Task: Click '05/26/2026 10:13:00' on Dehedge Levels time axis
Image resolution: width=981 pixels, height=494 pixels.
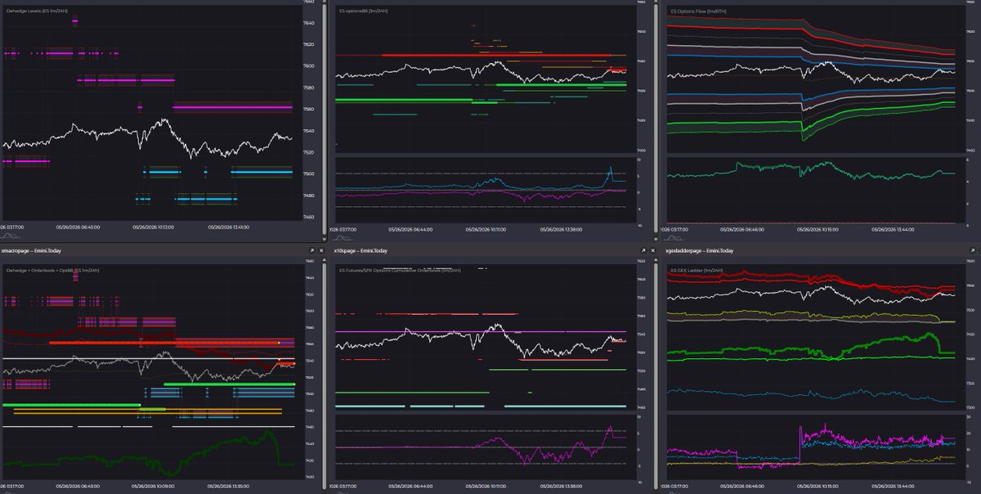Action: 155,227
